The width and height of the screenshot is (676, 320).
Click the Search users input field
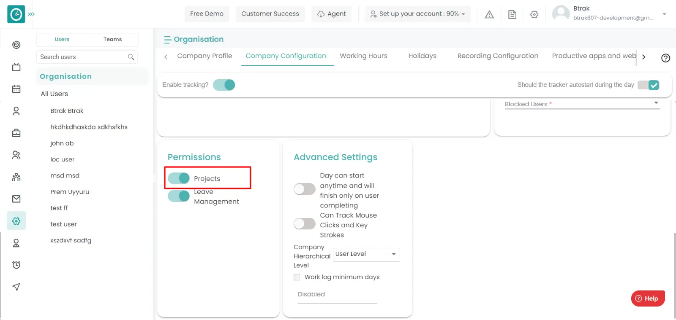coord(83,57)
